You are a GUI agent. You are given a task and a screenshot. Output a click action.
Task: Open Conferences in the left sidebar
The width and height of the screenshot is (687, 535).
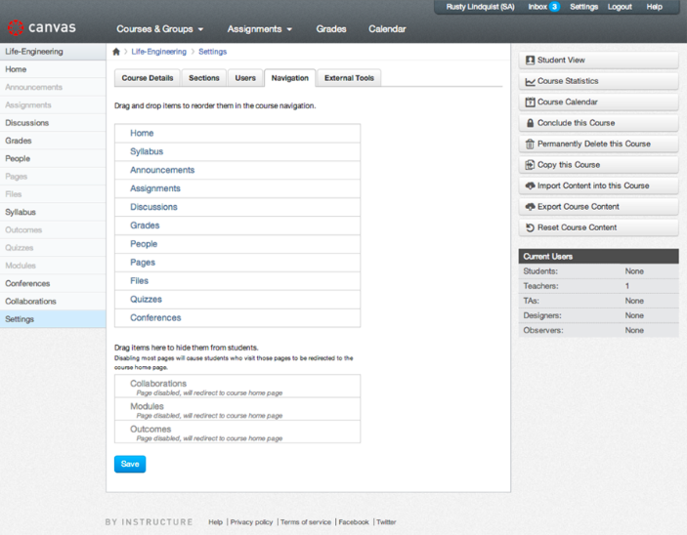53,283
